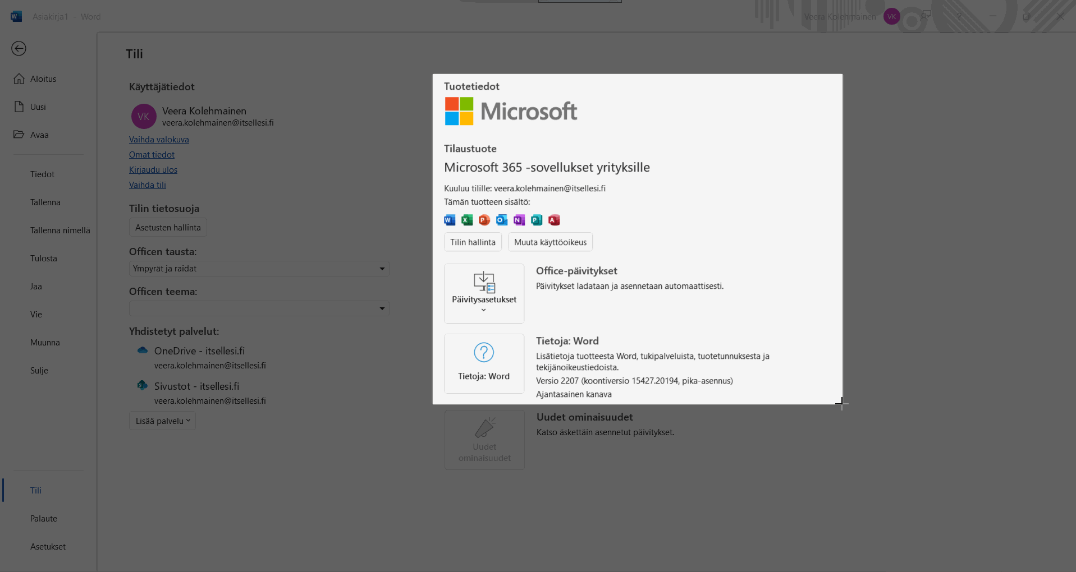Click the SharePoint Sivustot icon

pyautogui.click(x=143, y=386)
